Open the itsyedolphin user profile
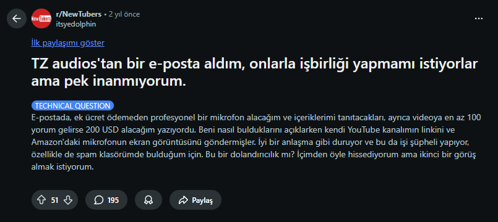Screen dimensions: 498x222 [75, 24]
